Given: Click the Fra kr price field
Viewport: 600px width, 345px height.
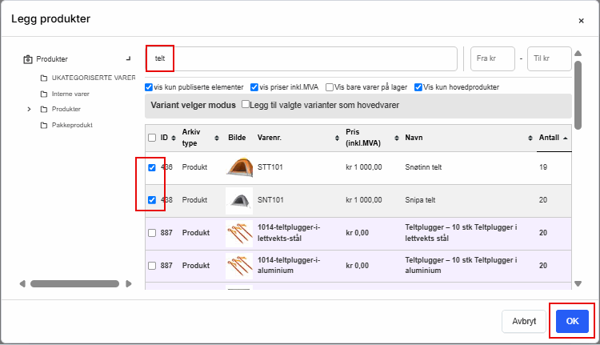Looking at the screenshot, I should coord(491,58).
